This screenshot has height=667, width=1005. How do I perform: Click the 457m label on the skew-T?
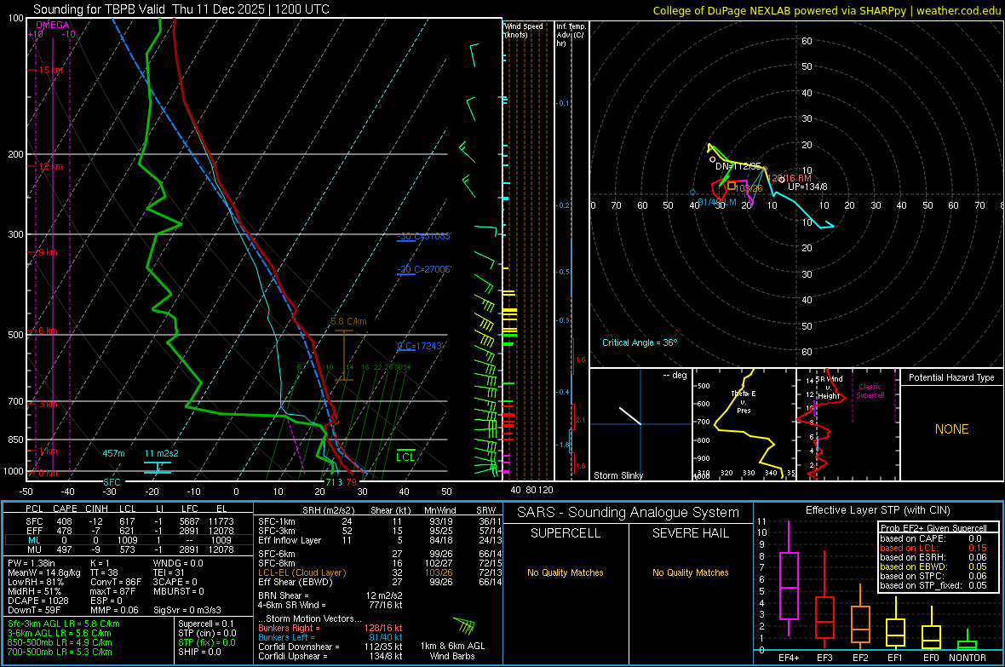click(x=113, y=453)
